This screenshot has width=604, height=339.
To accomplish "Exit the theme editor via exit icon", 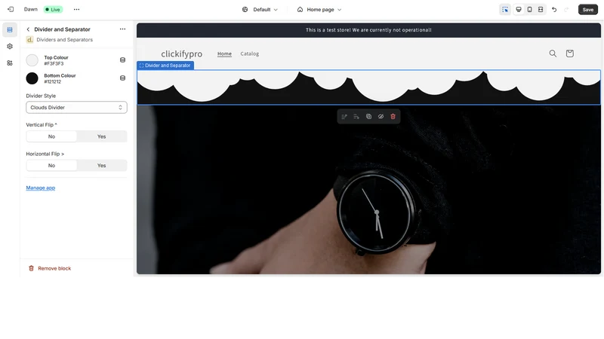I will coord(11,9).
